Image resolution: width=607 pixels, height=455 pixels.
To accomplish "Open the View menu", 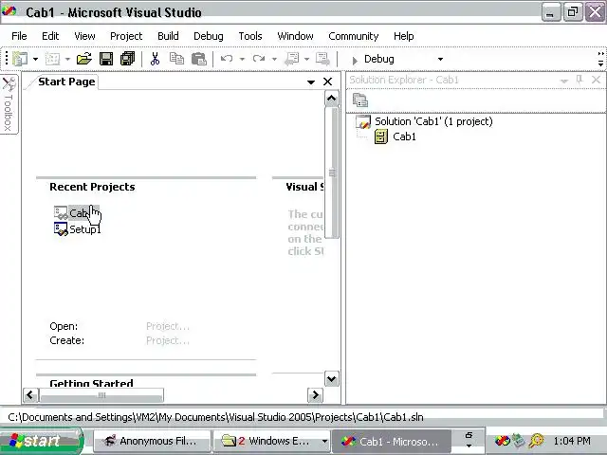I will (84, 36).
